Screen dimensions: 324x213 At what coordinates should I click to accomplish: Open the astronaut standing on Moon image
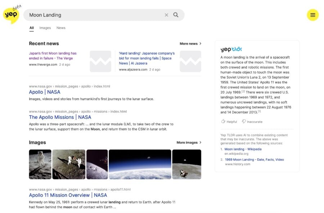[40, 164]
